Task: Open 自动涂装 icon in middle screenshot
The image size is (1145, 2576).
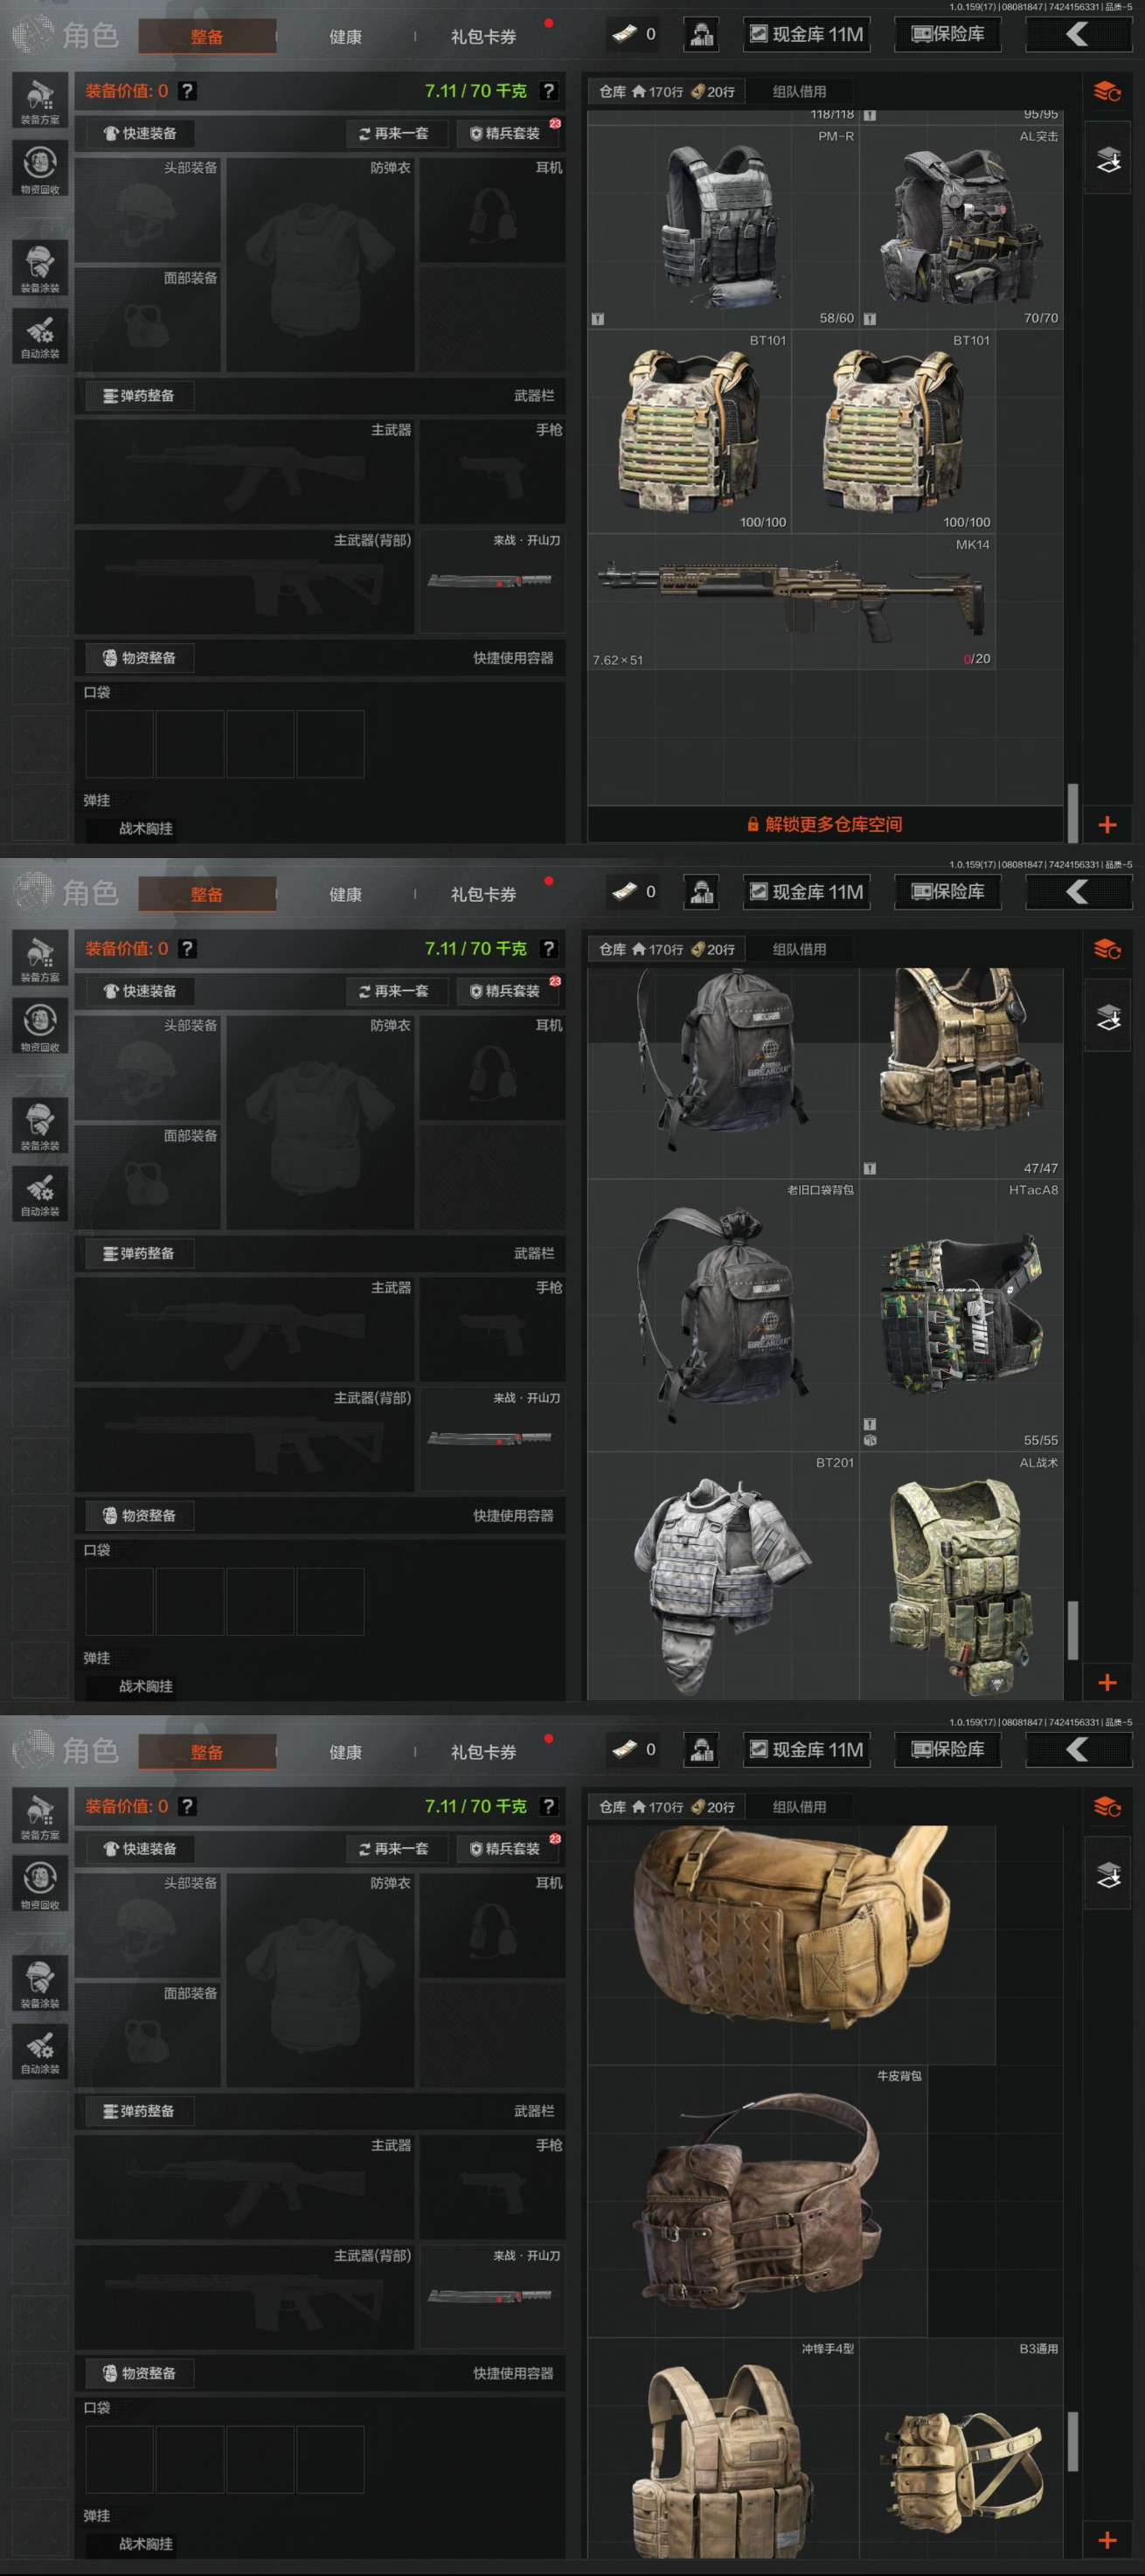Action: tap(40, 1195)
